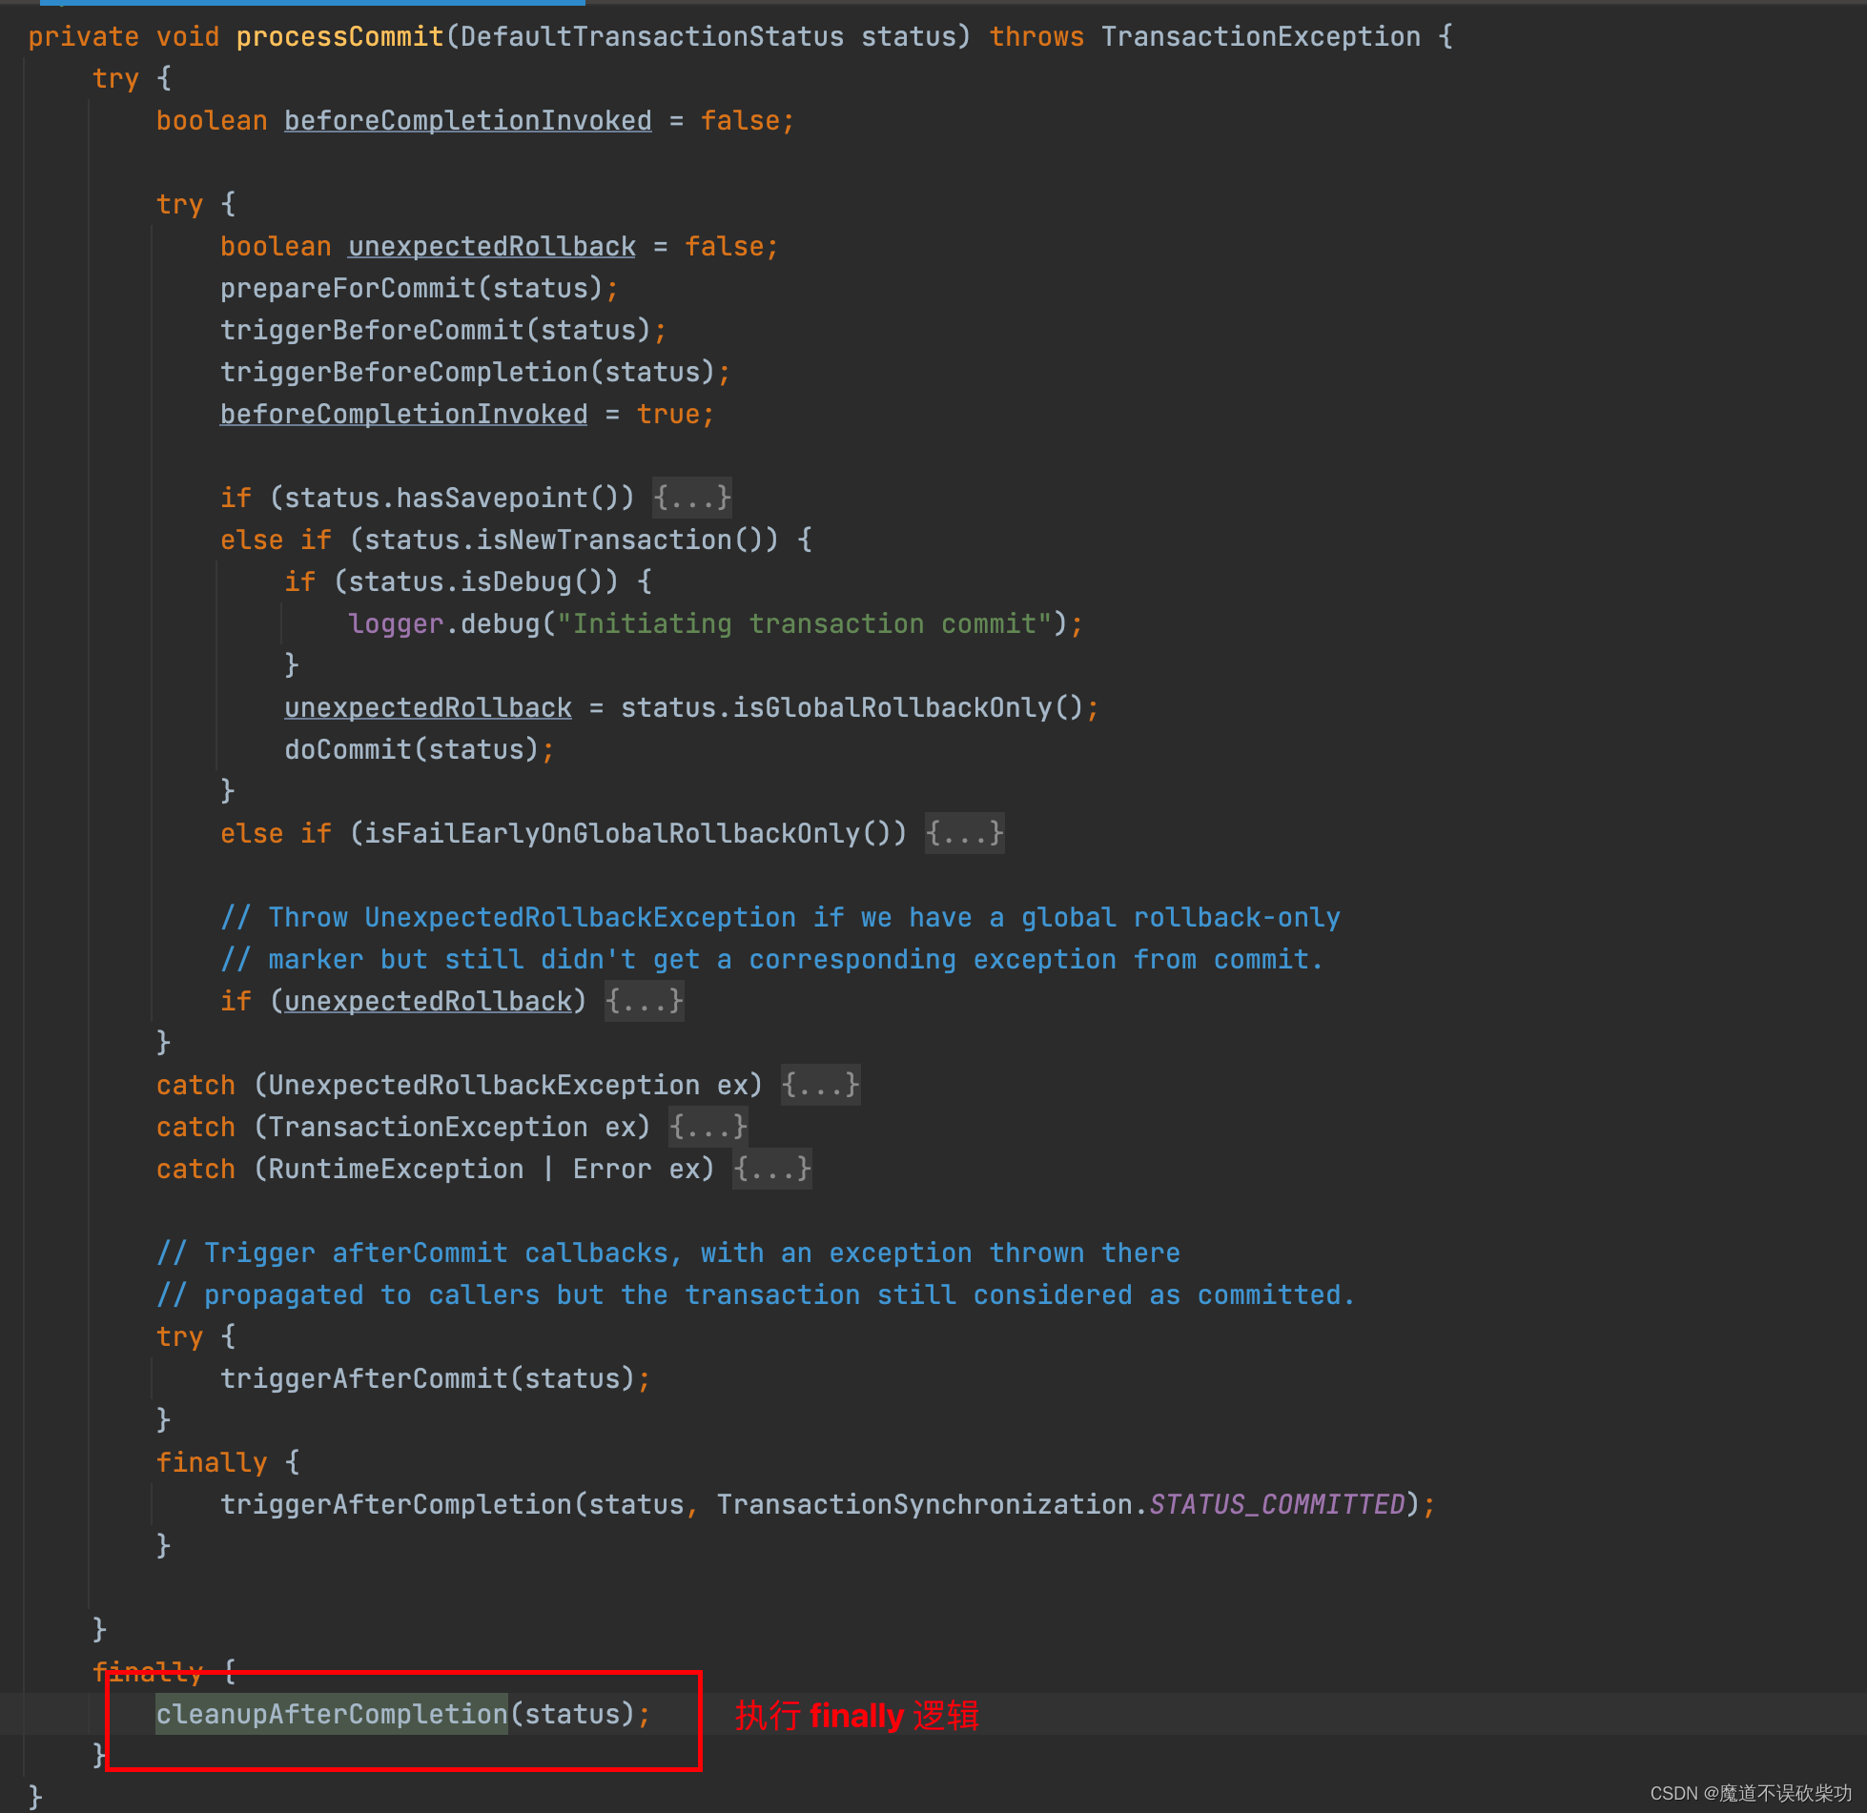1867x1813 pixels.
Task: Click the private keyword
Action: pos(83,36)
